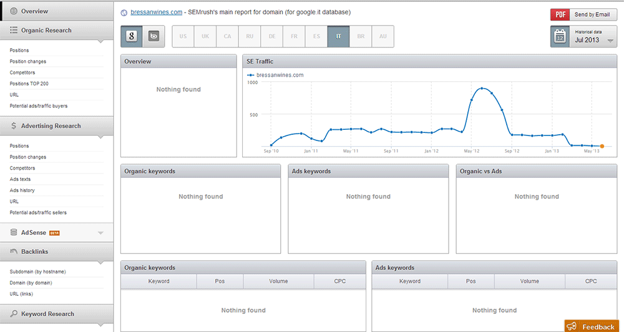Click the AdSense database icon
Viewport: 624px width, 332px height.
coord(14,233)
